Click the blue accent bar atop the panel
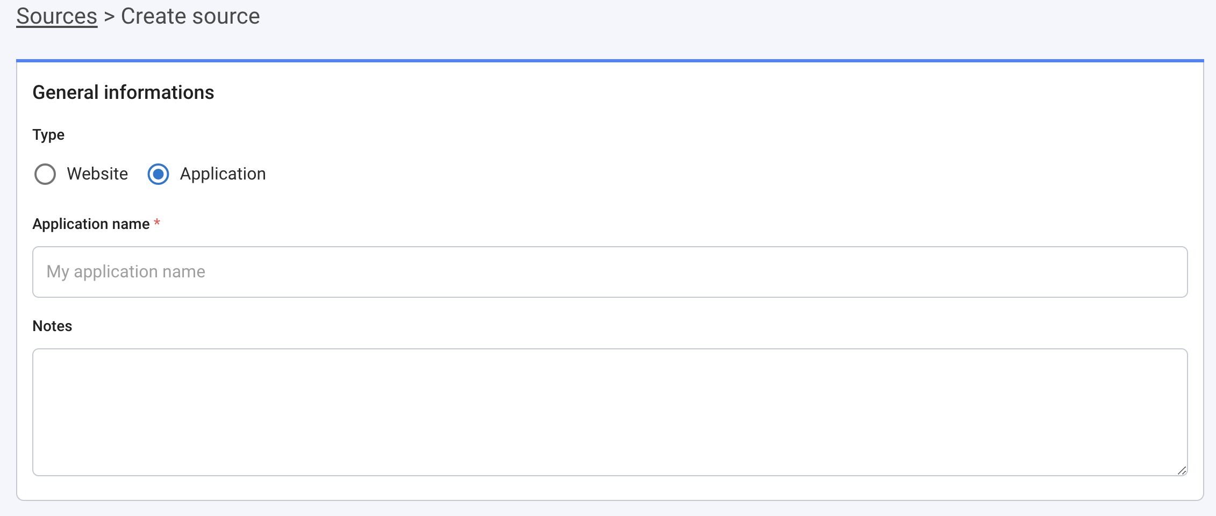This screenshot has height=516, width=1216. 610,61
